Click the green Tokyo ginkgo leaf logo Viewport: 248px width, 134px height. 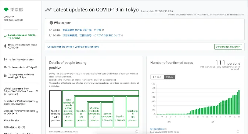click(6, 10)
